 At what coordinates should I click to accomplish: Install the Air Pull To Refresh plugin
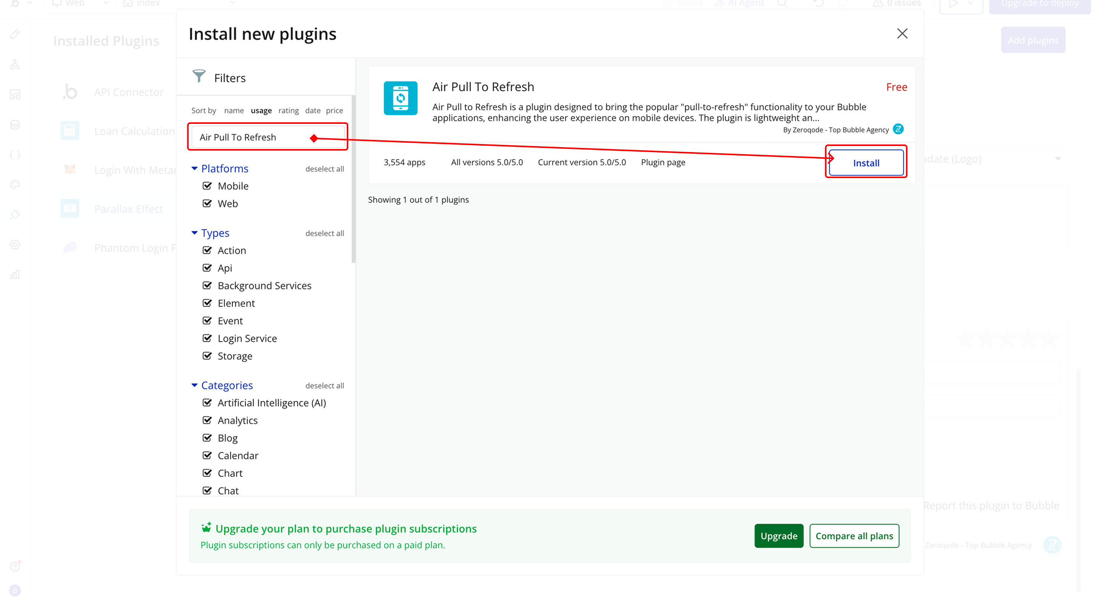coord(865,163)
